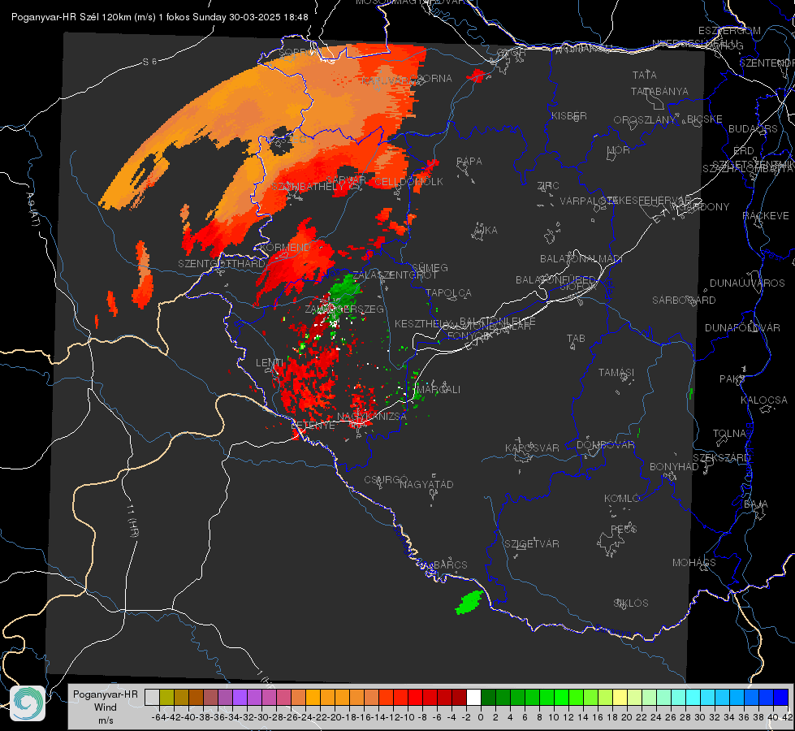The height and width of the screenshot is (731, 795).
Task: Click the bright violet swatch above -34
Action: pos(240,697)
